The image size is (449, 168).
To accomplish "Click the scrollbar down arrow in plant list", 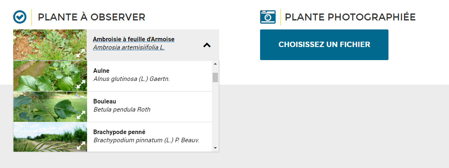I will 216,148.
